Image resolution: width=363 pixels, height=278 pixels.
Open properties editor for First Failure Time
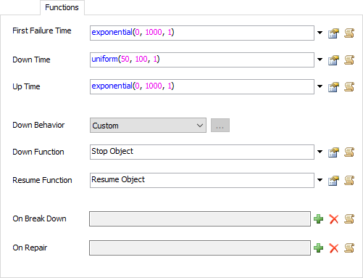[333, 33]
